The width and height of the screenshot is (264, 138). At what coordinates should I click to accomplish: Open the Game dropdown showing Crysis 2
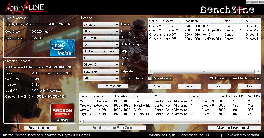pyautogui.click(x=101, y=25)
